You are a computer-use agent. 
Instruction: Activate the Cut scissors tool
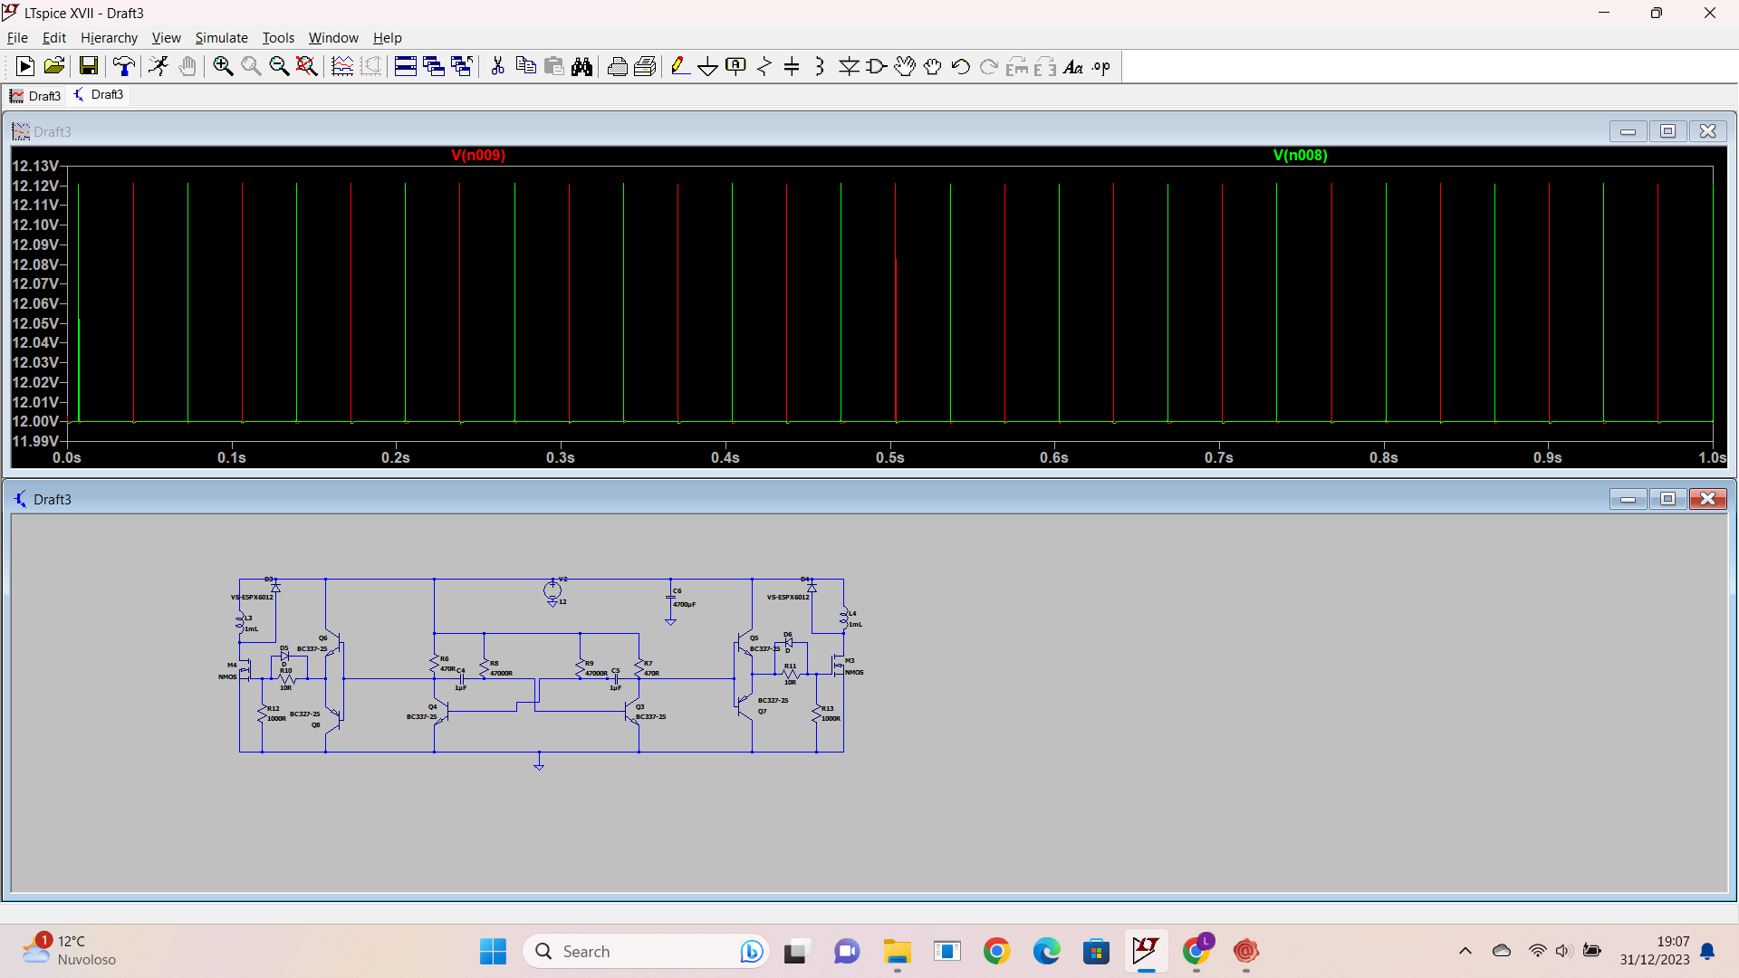497,66
